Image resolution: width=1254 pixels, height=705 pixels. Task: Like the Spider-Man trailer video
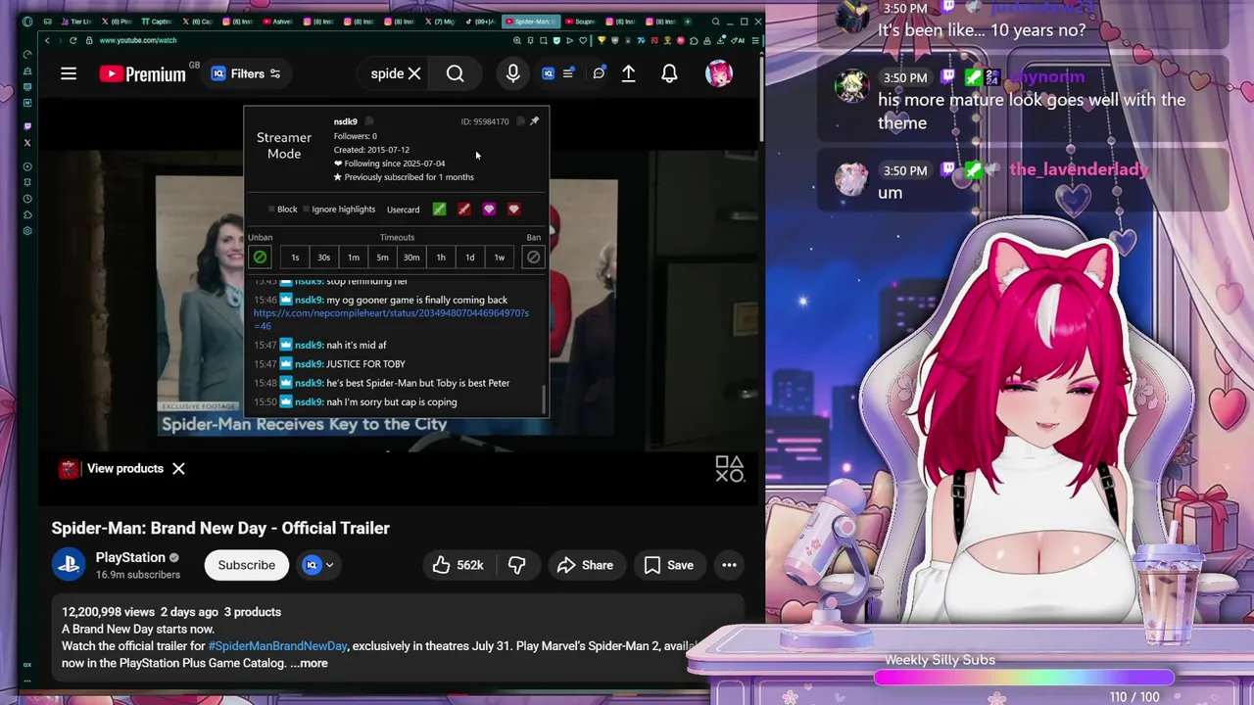point(458,565)
